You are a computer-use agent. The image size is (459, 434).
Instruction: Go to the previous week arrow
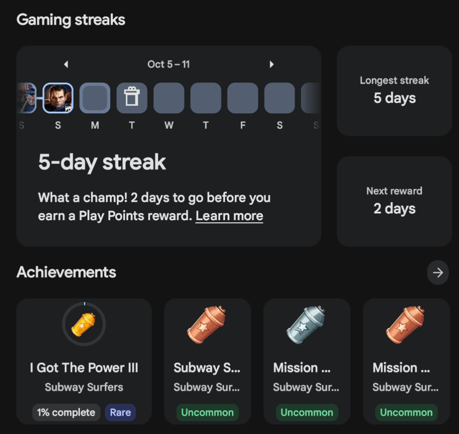tap(66, 64)
